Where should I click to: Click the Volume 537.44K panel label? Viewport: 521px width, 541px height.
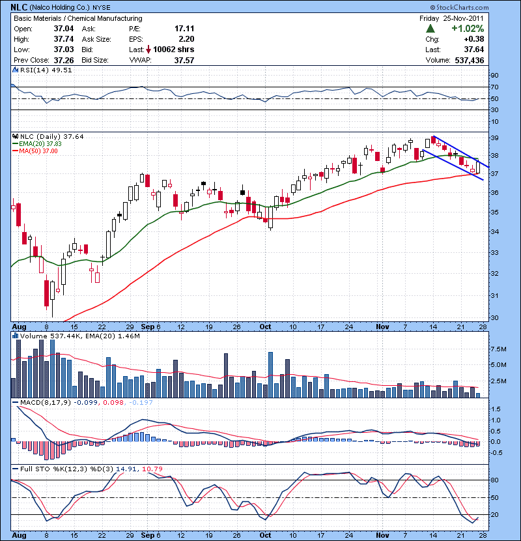(49, 336)
